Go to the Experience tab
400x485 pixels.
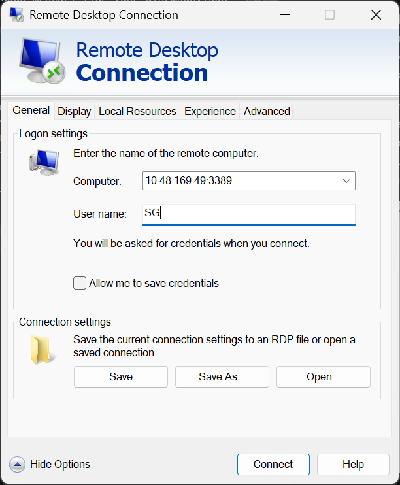pos(210,111)
